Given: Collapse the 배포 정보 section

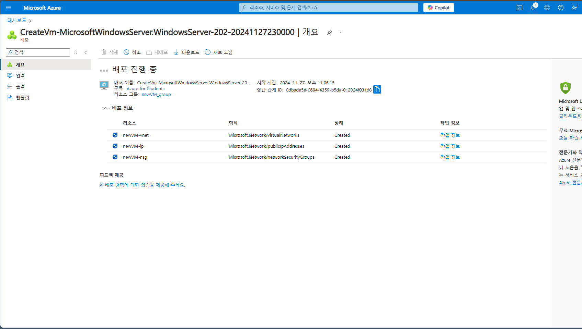Looking at the screenshot, I should tap(106, 108).
